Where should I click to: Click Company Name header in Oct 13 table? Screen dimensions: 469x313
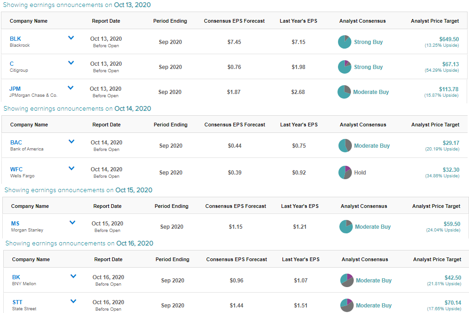[x=28, y=21]
